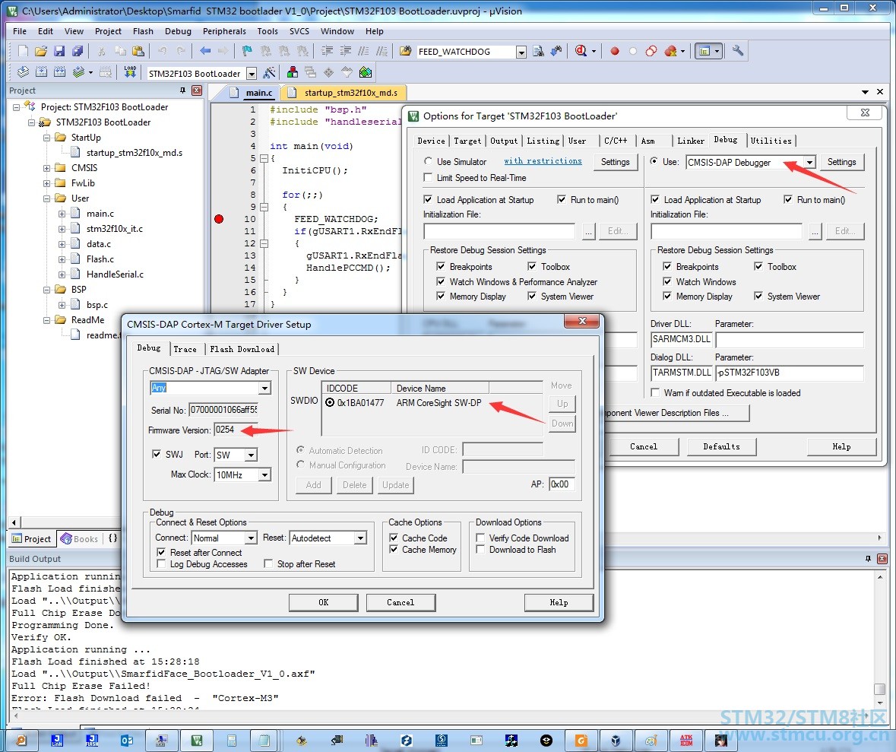Start/Stop Debug Session magnifier icon

[581, 52]
